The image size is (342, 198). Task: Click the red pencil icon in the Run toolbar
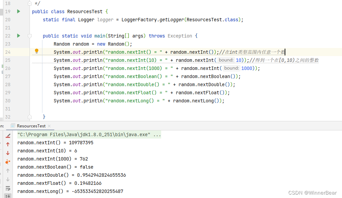pos(8,136)
